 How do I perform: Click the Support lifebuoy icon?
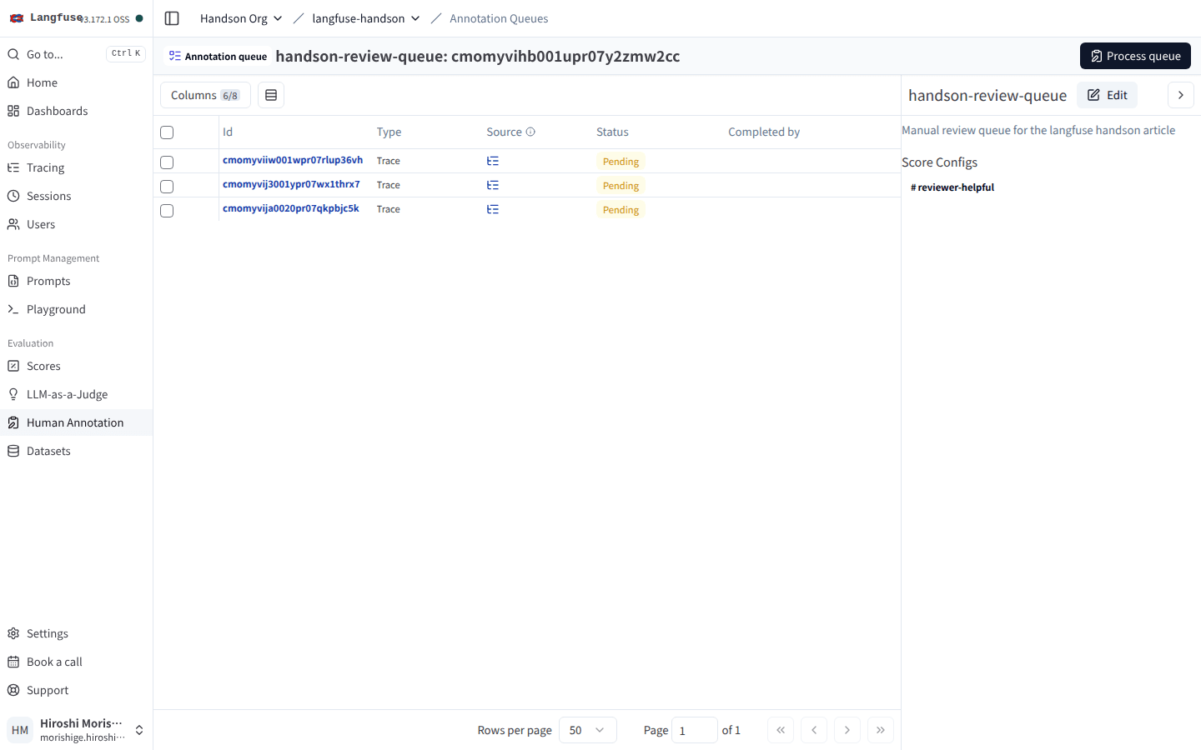pos(13,690)
